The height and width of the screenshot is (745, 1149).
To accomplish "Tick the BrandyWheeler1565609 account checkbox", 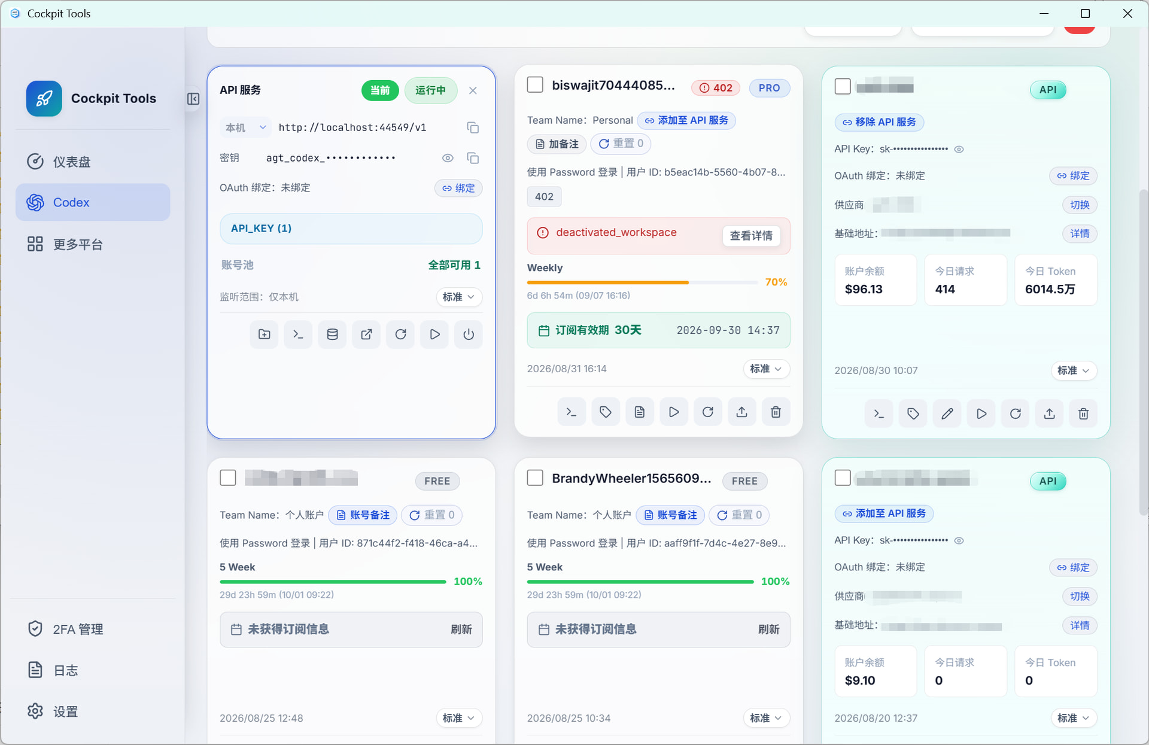I will point(535,478).
